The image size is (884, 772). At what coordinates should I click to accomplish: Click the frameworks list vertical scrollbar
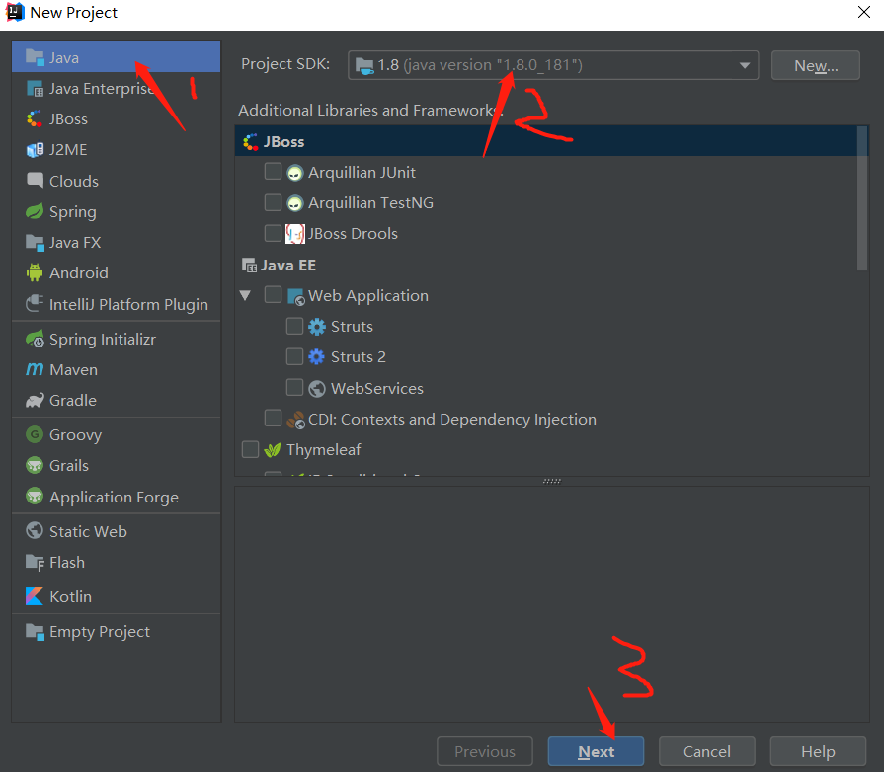[x=862, y=198]
